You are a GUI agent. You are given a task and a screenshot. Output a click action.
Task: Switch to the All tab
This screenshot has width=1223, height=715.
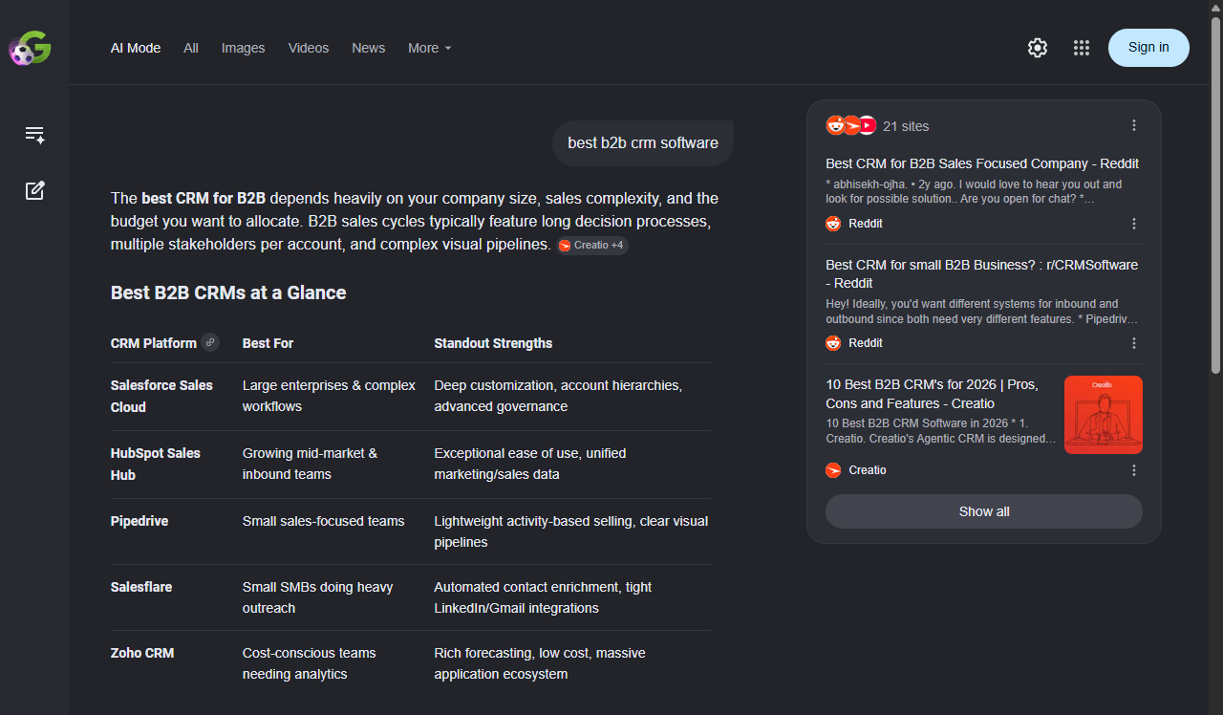tap(191, 48)
